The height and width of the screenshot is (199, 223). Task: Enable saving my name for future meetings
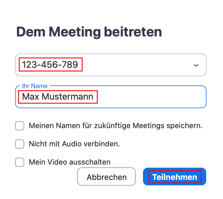point(20,126)
